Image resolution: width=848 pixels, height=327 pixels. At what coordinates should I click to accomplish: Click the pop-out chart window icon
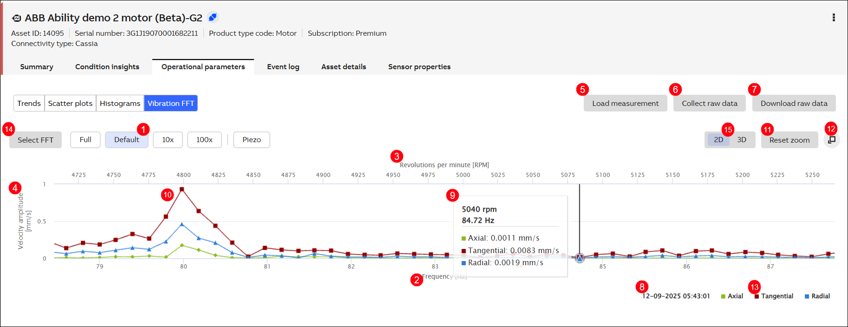pyautogui.click(x=832, y=140)
